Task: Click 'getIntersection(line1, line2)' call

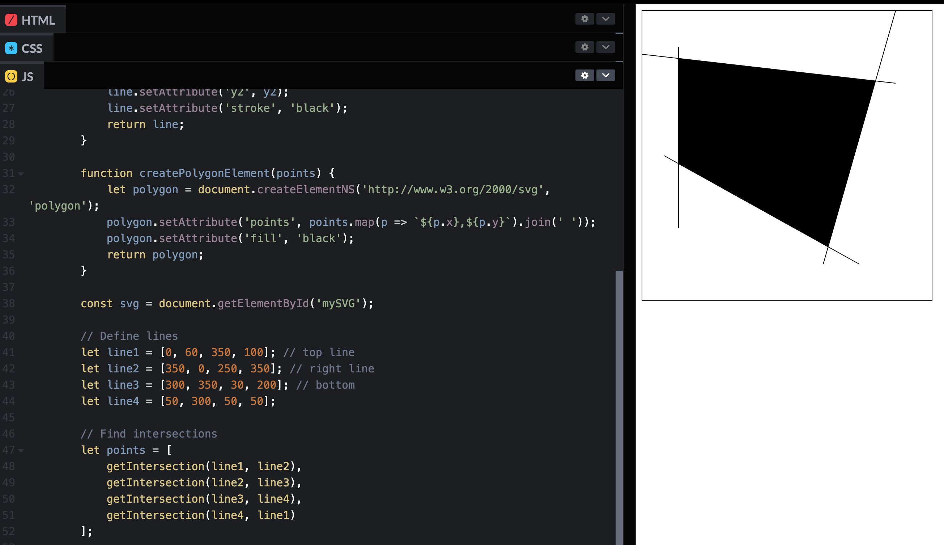Action: pyautogui.click(x=201, y=466)
